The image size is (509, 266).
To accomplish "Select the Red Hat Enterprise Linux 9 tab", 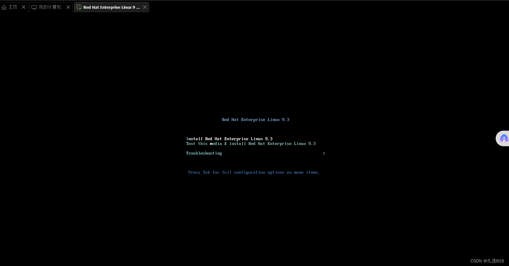I will pos(111,7).
